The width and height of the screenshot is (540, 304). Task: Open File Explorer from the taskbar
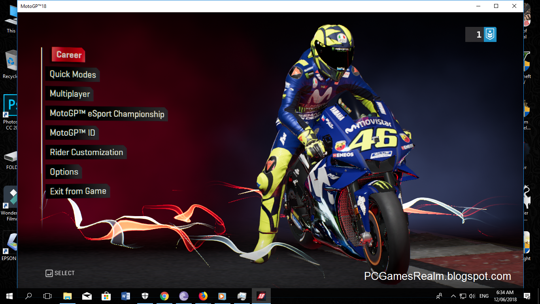(68, 296)
